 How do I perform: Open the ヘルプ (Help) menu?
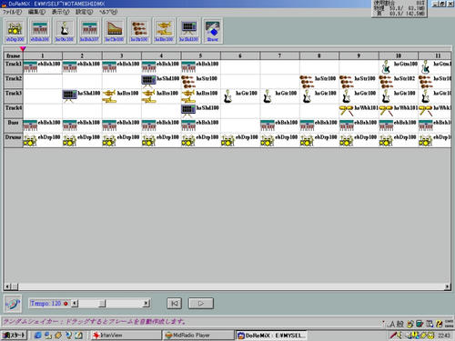[x=108, y=12]
